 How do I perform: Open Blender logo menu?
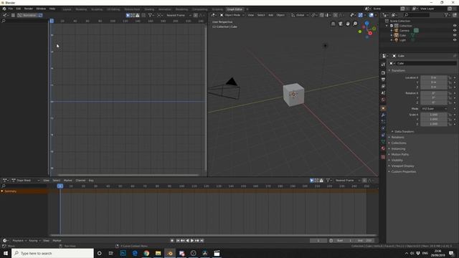click(4, 9)
